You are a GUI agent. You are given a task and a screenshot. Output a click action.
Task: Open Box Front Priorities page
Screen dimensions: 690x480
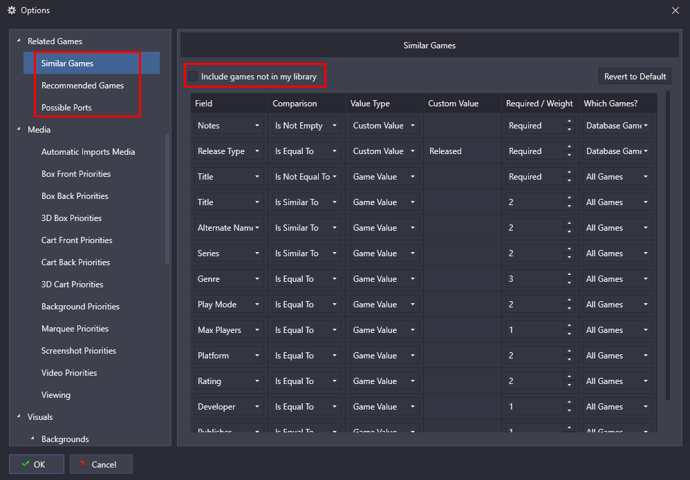tap(76, 174)
